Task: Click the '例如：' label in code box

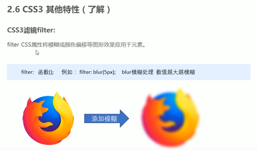Action: (x=69, y=72)
